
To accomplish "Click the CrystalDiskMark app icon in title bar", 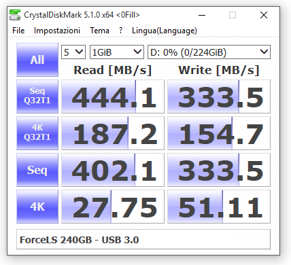I will pos(15,15).
